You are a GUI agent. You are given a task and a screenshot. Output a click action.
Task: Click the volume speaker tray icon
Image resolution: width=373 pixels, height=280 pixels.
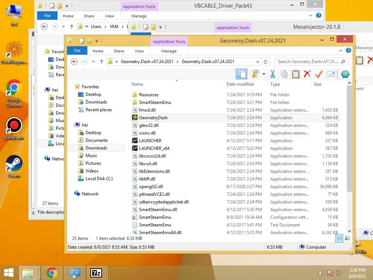pyautogui.click(x=321, y=273)
